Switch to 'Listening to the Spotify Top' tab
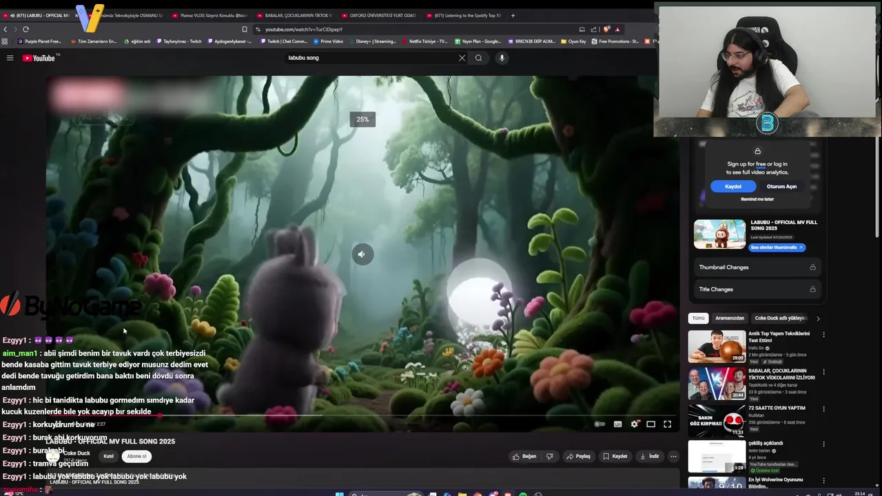882x496 pixels. pyautogui.click(x=464, y=15)
